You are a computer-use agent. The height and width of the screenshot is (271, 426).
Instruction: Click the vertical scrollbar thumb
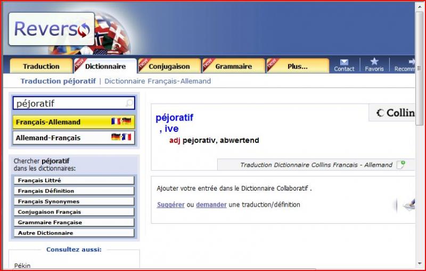420,68
